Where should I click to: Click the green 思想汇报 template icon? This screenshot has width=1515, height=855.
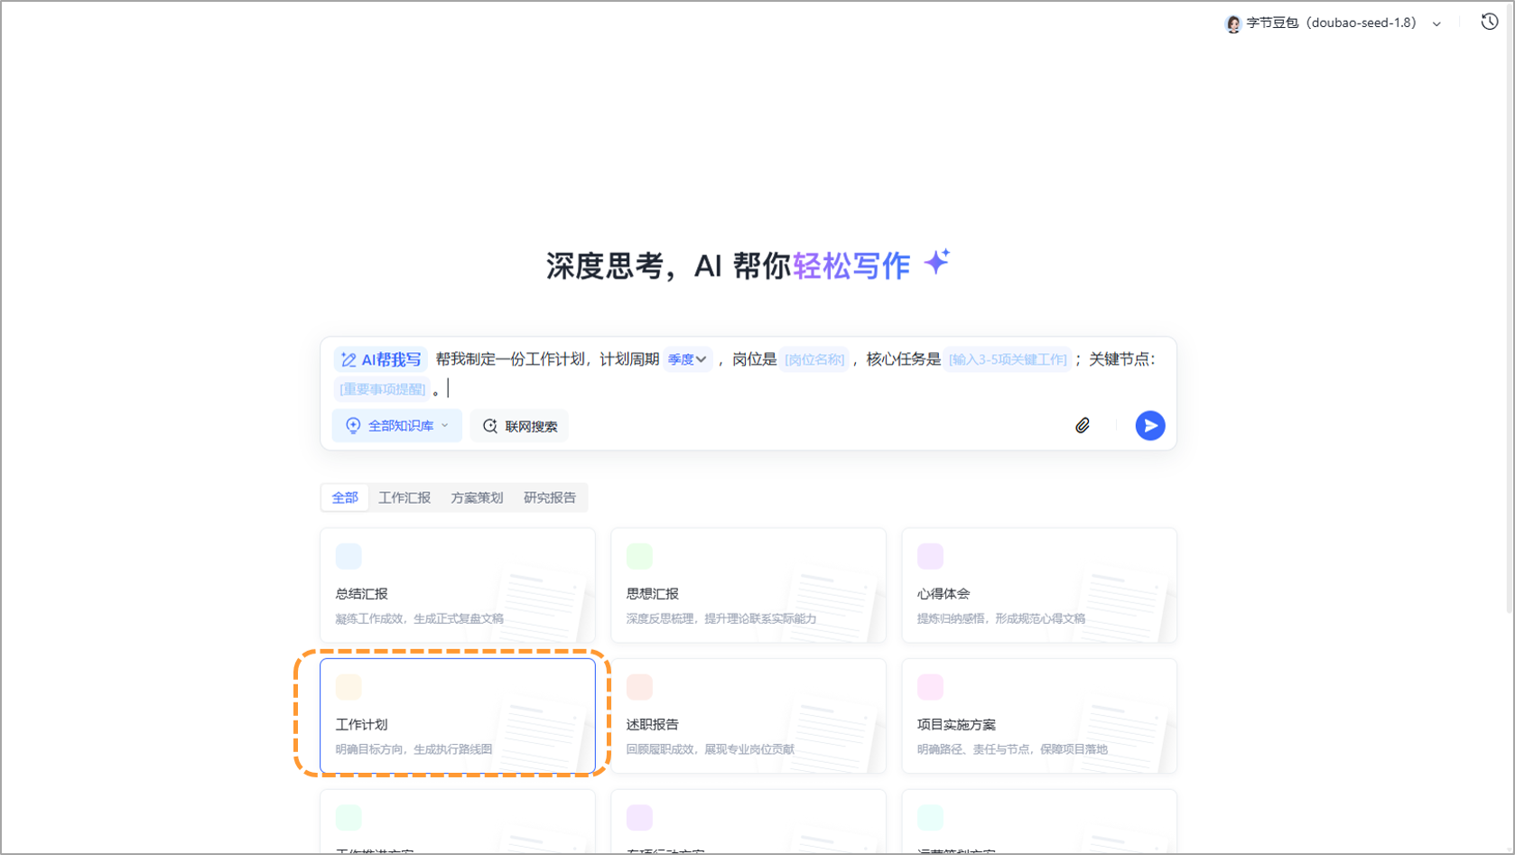[639, 556]
